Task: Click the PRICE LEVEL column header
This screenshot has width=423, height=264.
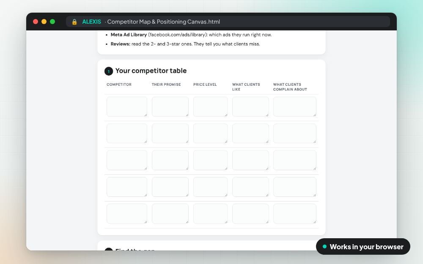Action: (205, 84)
